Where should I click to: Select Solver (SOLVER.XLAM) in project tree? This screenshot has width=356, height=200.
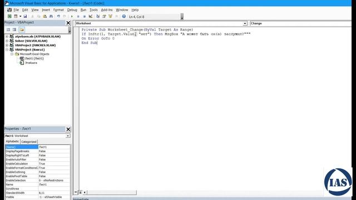(31, 41)
